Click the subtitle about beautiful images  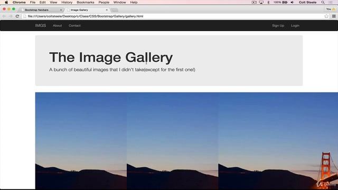pyautogui.click(x=122, y=70)
